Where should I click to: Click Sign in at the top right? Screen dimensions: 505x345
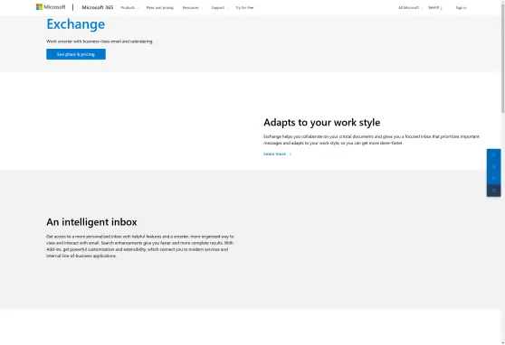coord(461,8)
